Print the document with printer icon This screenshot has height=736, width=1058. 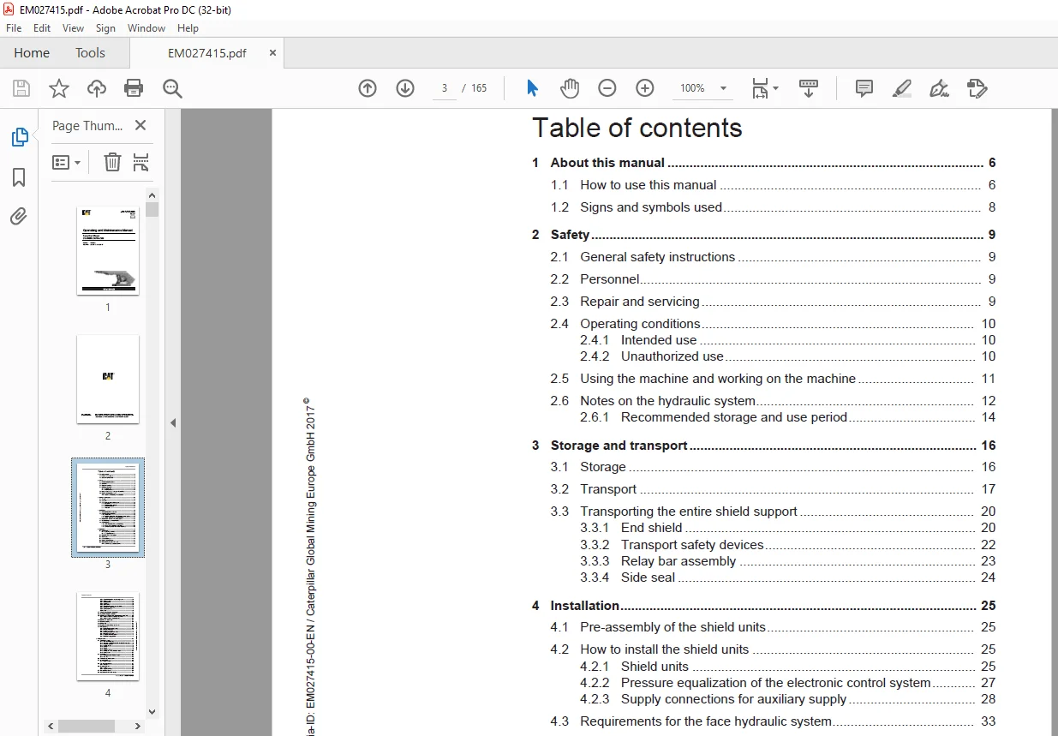[x=134, y=88]
